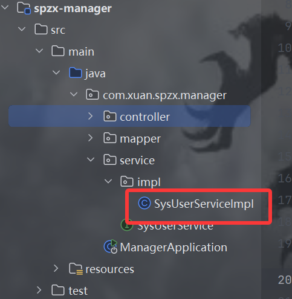Select ManagerApplication file
Viewport: 292px width, 299px height.
[174, 247]
